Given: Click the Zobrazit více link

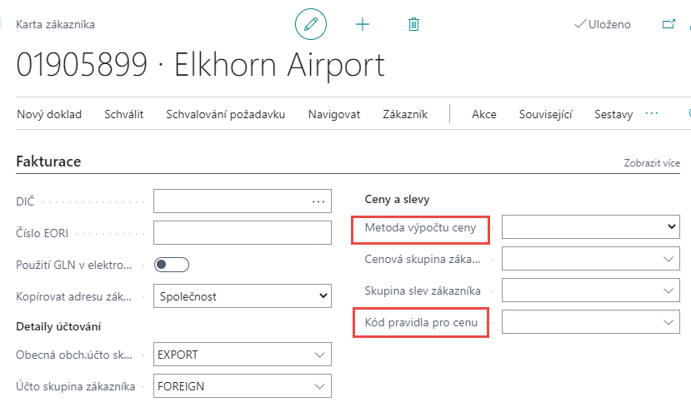Looking at the screenshot, I should (x=652, y=163).
